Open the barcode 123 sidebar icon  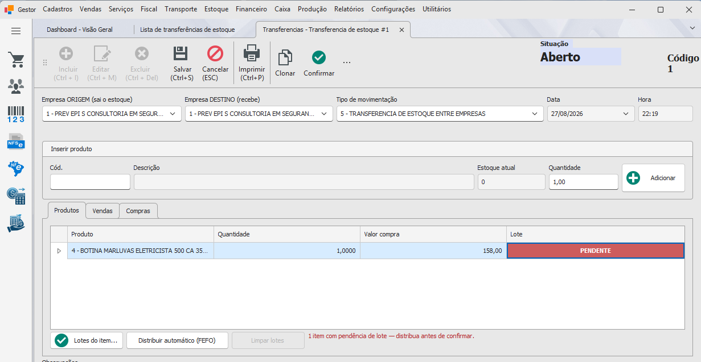point(16,114)
